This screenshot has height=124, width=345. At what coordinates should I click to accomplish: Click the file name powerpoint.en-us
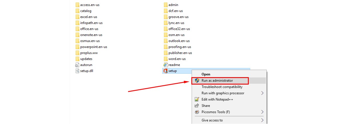[94, 47]
